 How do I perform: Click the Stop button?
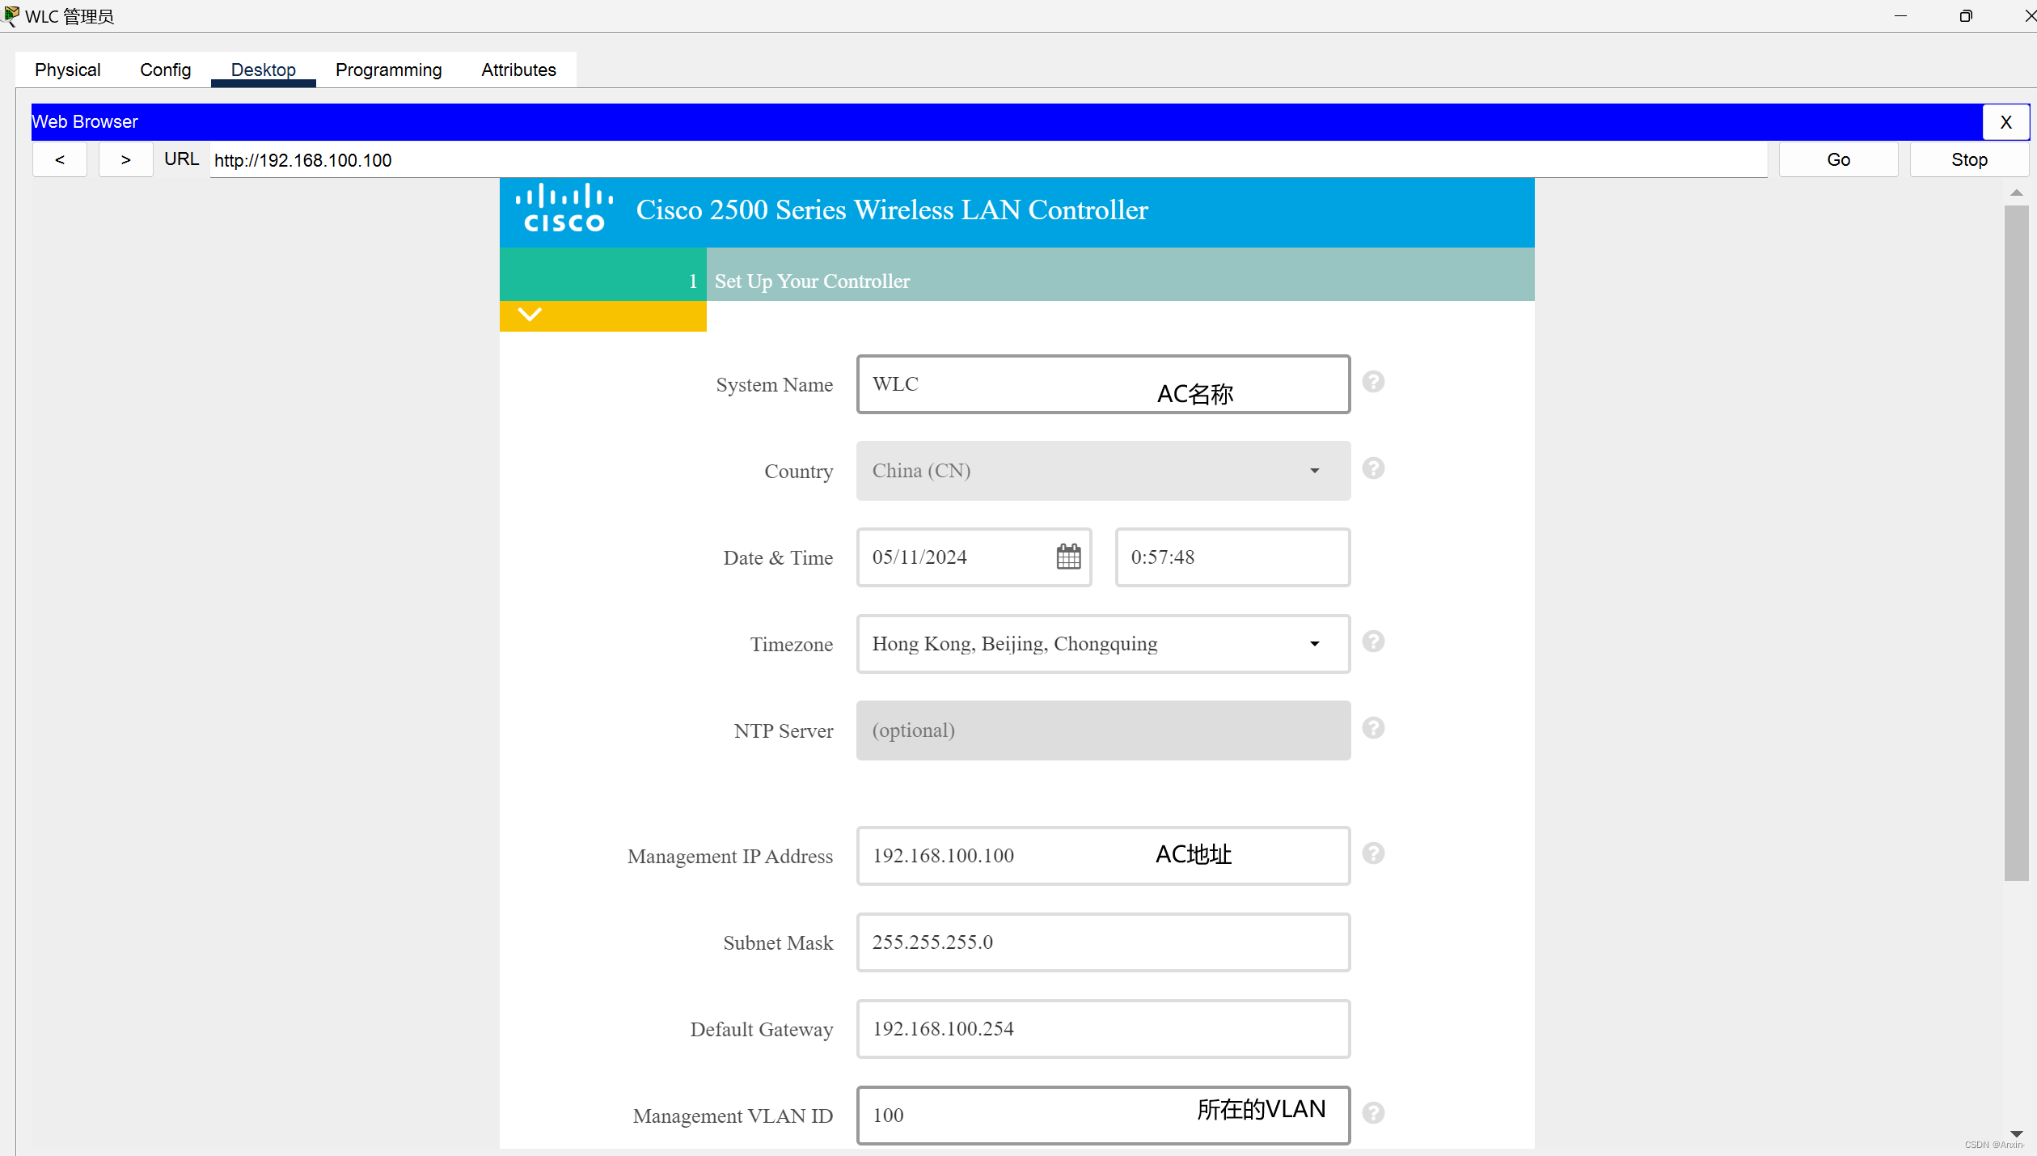click(1968, 159)
